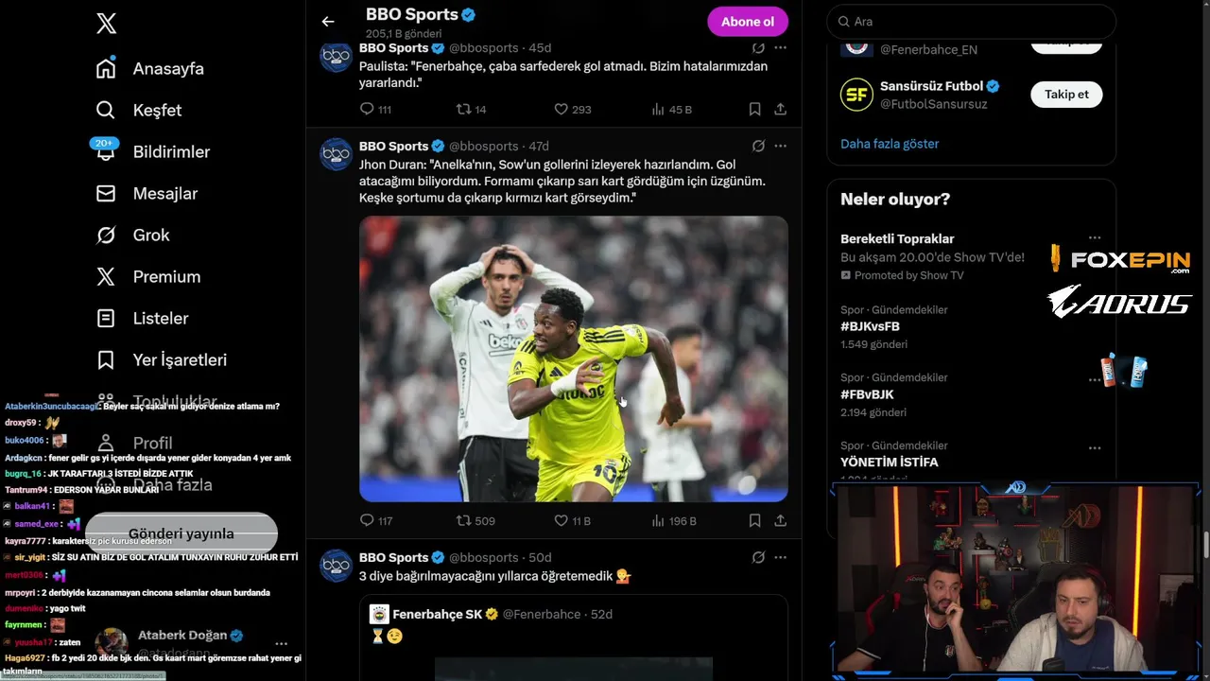The width and height of the screenshot is (1210, 681).
Task: Open Keşfet in the sidebar
Action: point(139,110)
